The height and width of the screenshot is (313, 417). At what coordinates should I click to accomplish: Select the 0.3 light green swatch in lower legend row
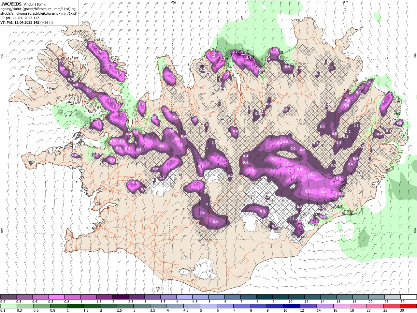[25, 306]
